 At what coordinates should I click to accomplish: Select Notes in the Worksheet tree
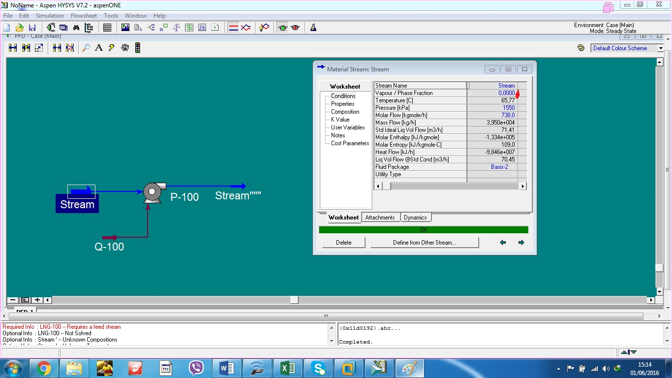pos(338,135)
